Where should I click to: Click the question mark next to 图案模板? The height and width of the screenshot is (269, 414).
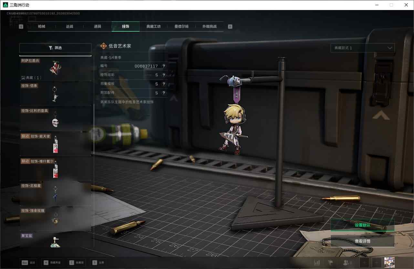tap(164, 84)
